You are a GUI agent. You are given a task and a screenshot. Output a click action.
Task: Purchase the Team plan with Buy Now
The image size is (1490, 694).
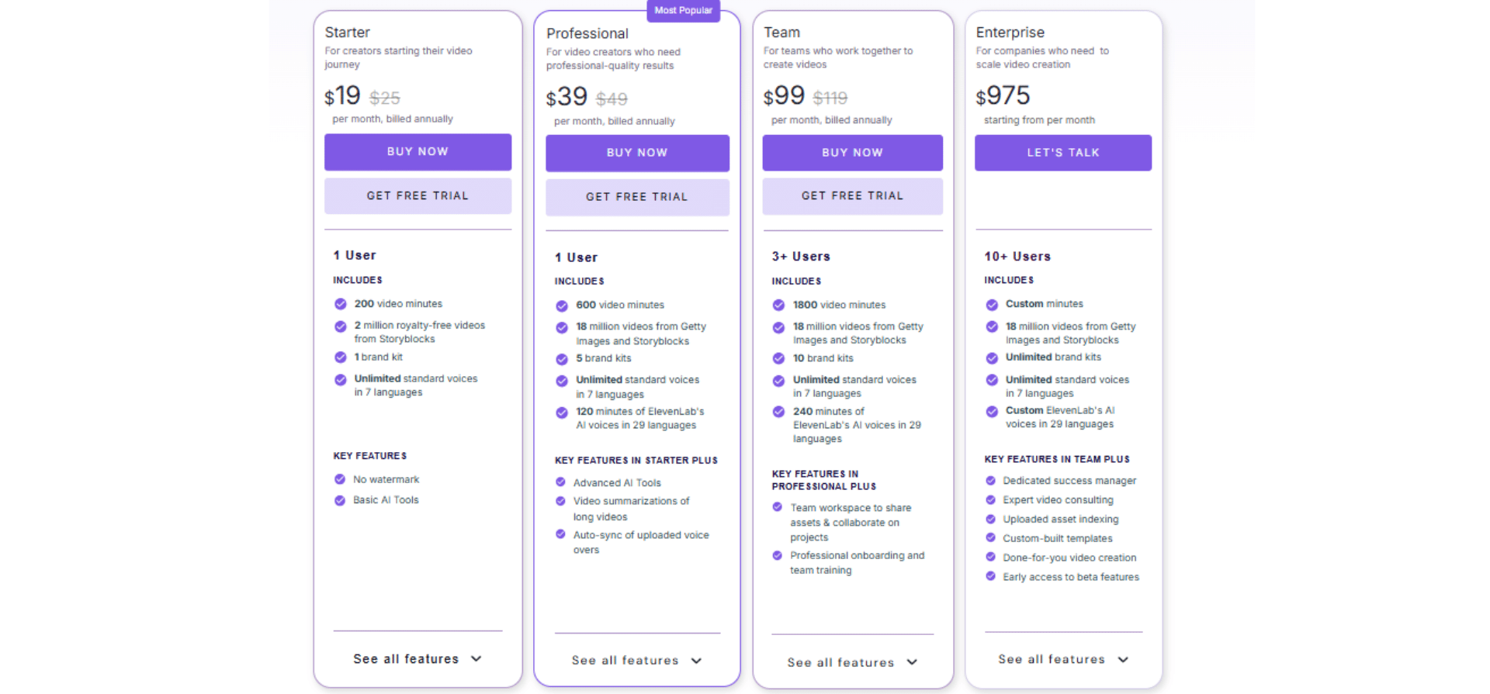point(852,153)
